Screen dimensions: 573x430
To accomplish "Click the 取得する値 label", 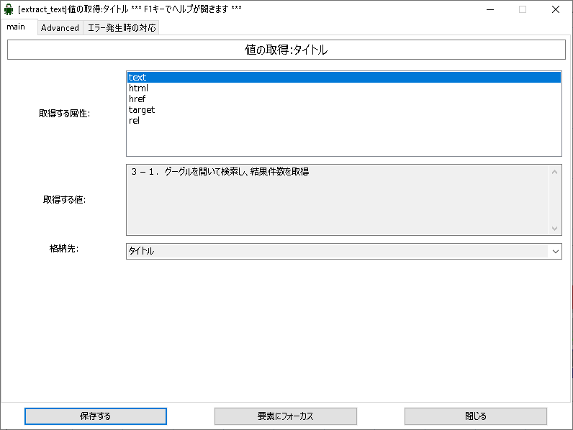I will point(64,200).
